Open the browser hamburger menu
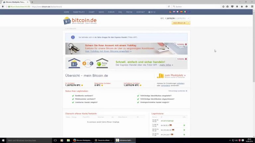The image size is (255, 143). coord(252,7)
